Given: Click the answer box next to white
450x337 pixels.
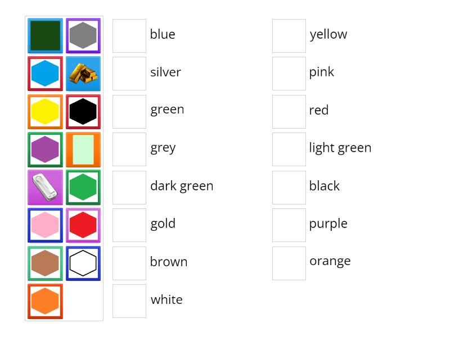Looking at the screenshot, I should (x=129, y=301).
